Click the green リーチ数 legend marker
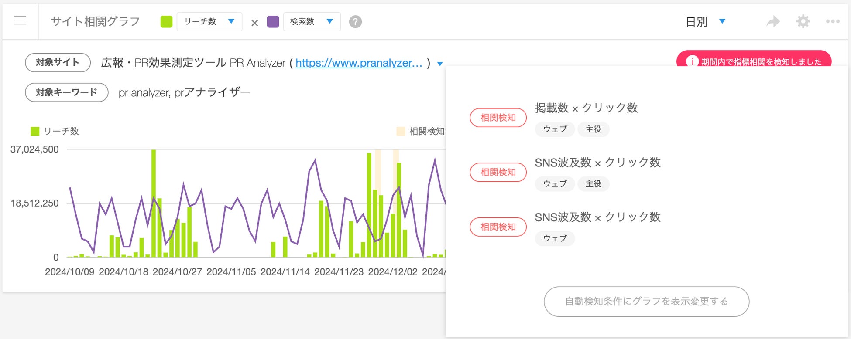 point(35,131)
